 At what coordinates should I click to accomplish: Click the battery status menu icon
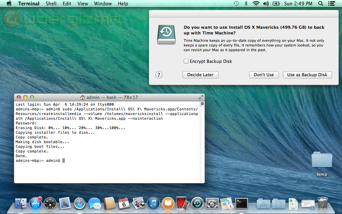[x=276, y=3]
